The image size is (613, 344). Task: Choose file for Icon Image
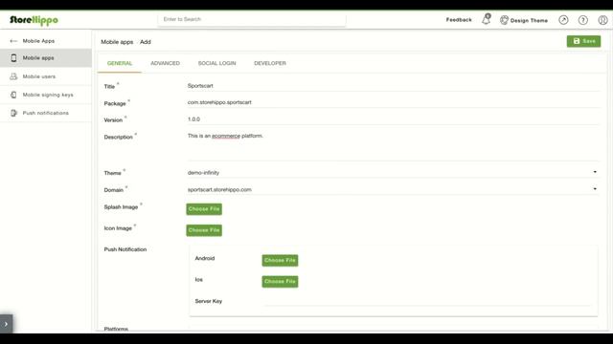[204, 230]
